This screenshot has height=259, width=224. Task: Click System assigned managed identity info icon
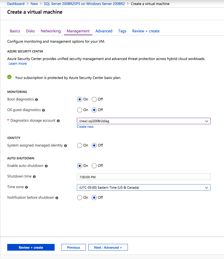click(x=65, y=145)
